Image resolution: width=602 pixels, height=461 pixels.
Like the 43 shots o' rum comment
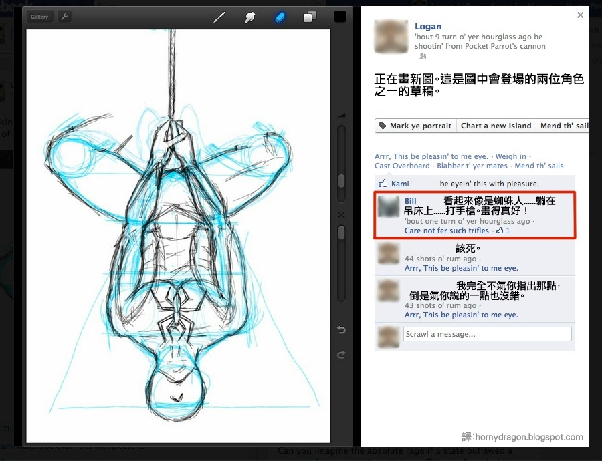[x=462, y=315]
